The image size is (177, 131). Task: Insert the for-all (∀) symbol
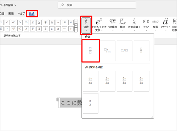coord(71,22)
